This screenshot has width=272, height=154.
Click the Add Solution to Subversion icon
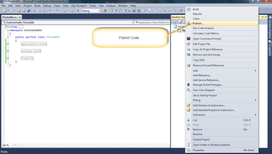tap(189, 105)
